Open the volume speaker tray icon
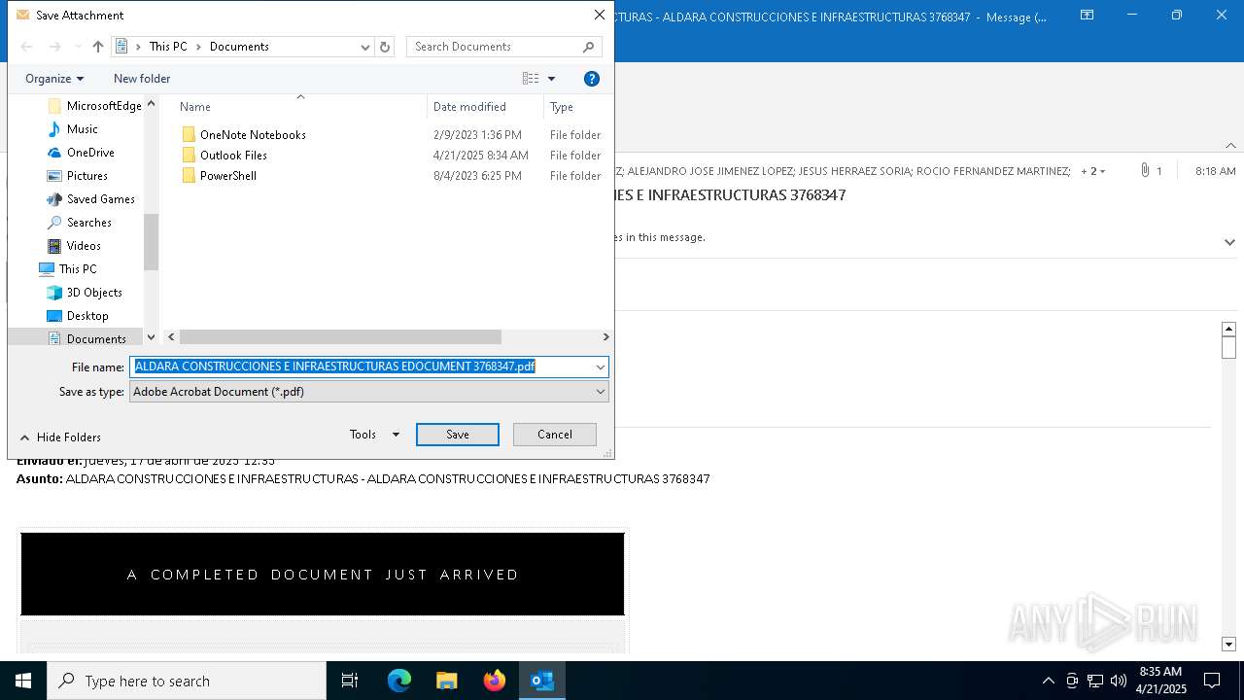The width and height of the screenshot is (1244, 700). click(1119, 681)
